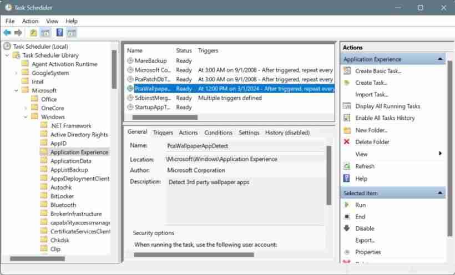Select the PcaPatchDbT... task row
Image resolution: width=455 pixels, height=275 pixels.
[x=230, y=79]
